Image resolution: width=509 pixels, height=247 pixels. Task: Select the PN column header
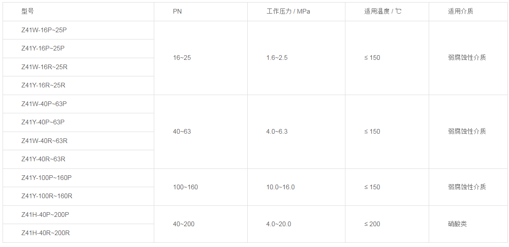[x=177, y=11]
